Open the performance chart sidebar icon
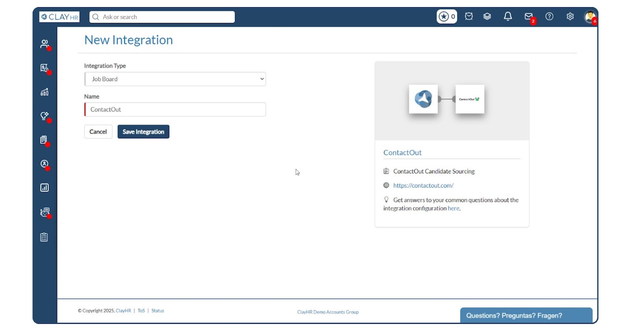 click(45, 92)
